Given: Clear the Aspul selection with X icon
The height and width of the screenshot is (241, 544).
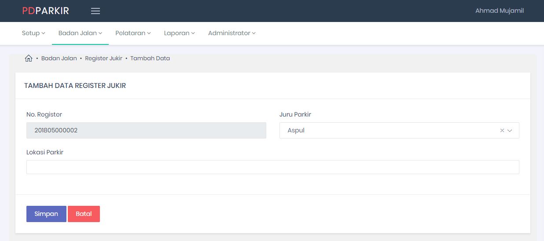Looking at the screenshot, I should [x=502, y=131].
